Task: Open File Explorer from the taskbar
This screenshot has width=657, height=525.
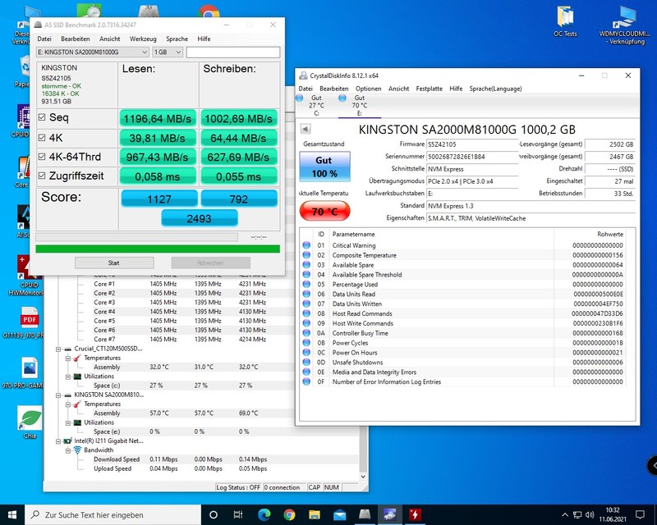Action: pyautogui.click(x=315, y=514)
